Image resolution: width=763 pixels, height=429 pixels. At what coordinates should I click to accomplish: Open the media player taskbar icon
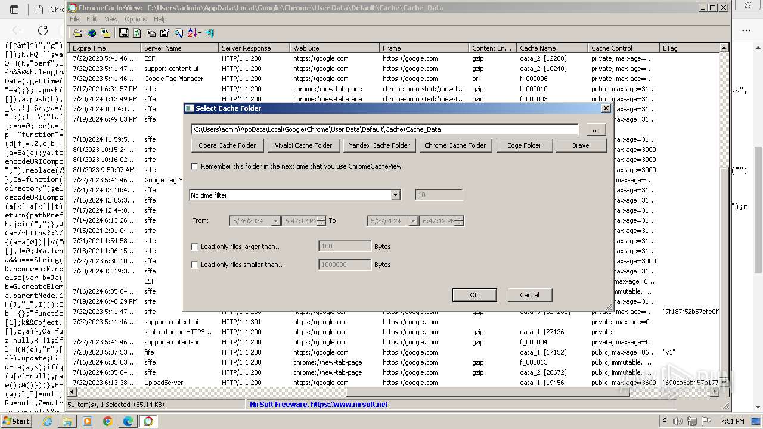point(88,421)
